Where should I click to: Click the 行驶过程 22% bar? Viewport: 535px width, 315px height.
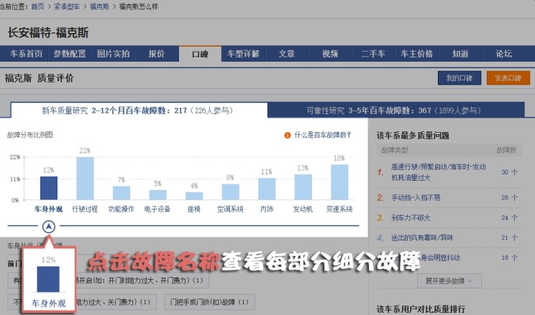tap(85, 179)
